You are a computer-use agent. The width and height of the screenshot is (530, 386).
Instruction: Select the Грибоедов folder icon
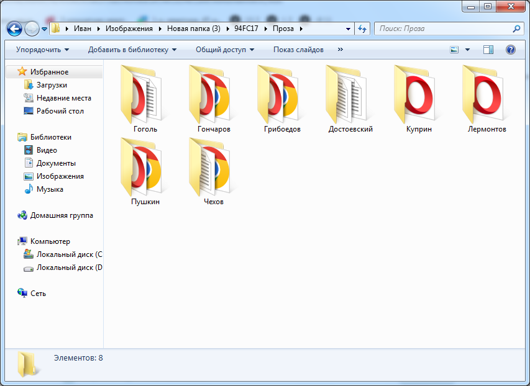pos(279,94)
